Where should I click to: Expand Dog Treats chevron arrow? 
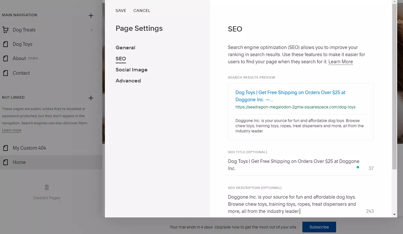[x=92, y=30]
